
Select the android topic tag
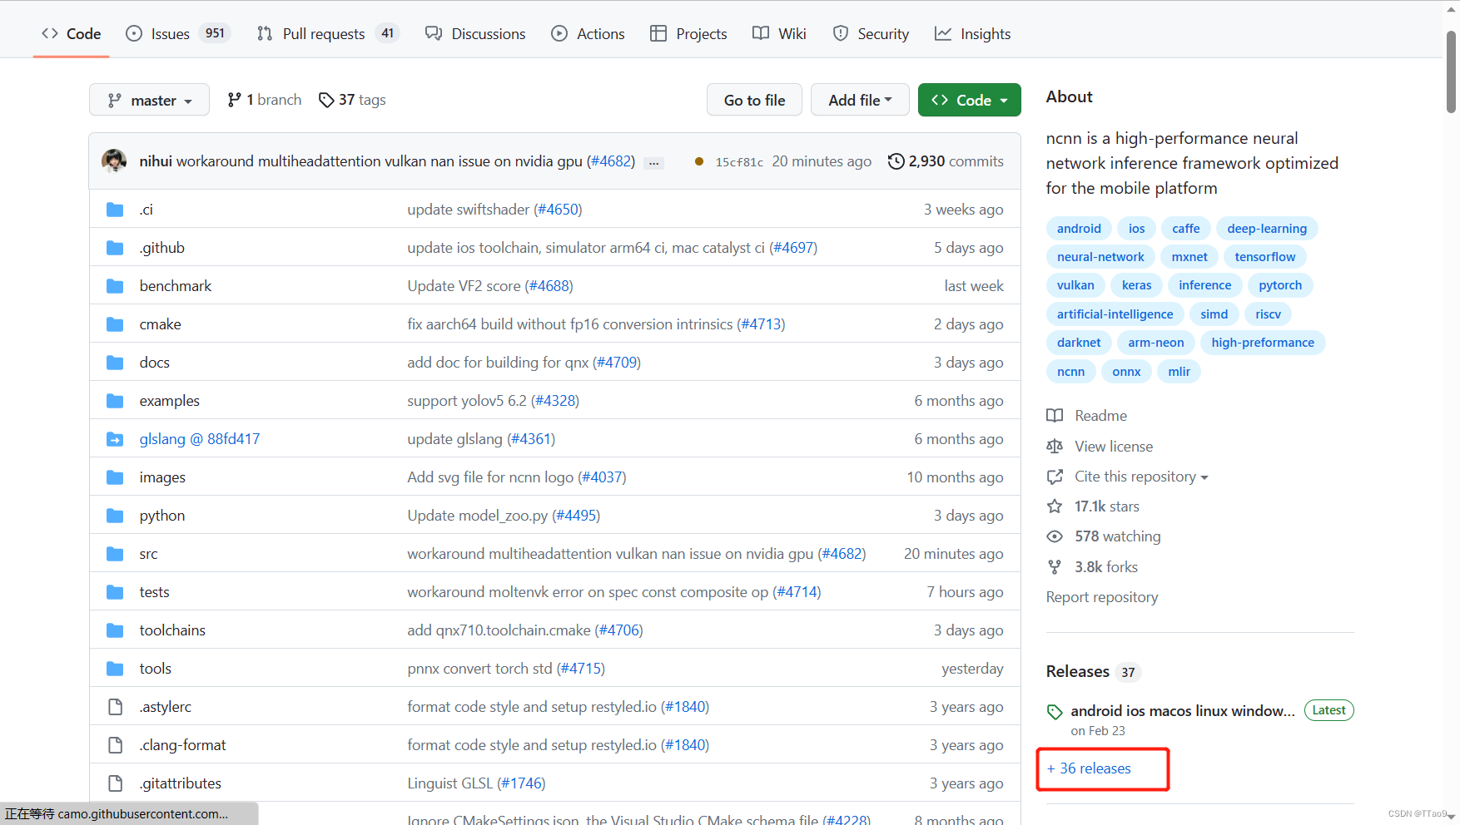point(1079,229)
